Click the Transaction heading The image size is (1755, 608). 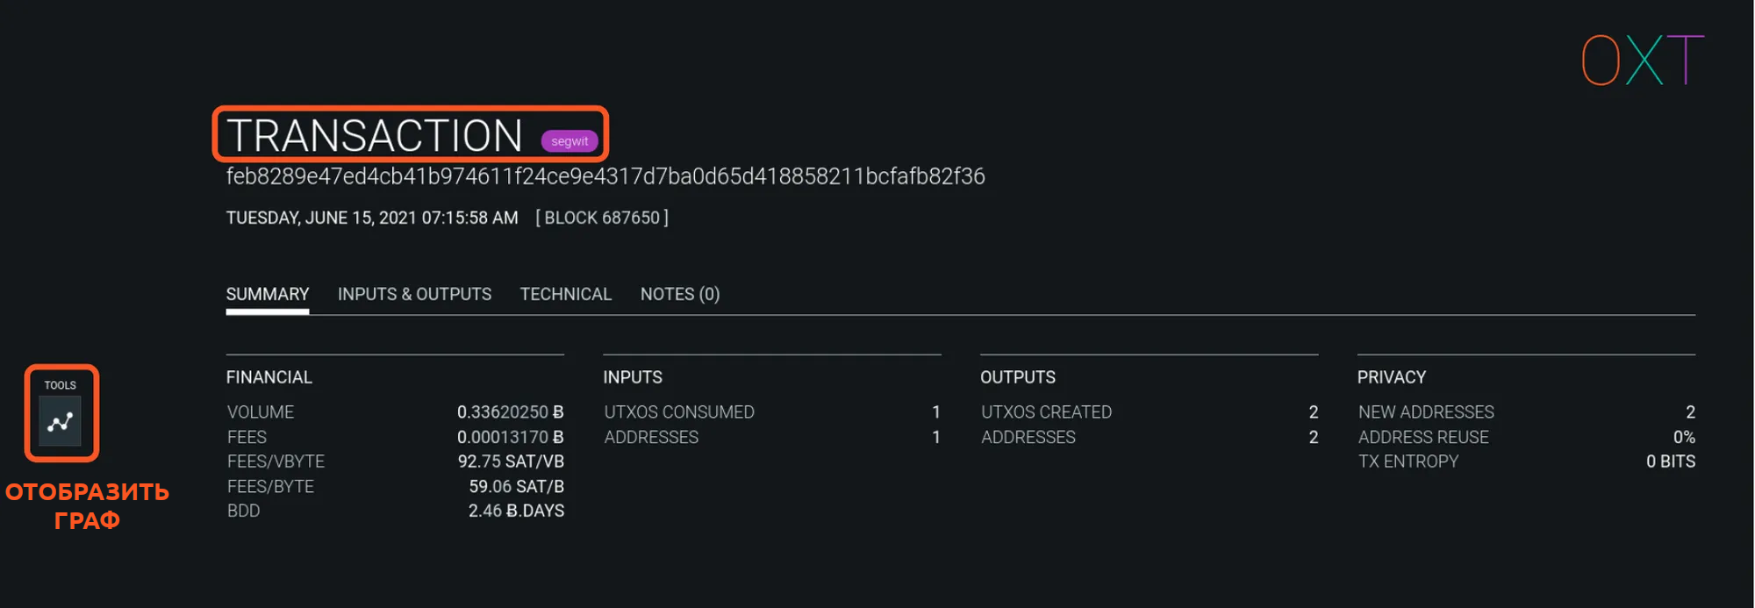[x=375, y=136]
